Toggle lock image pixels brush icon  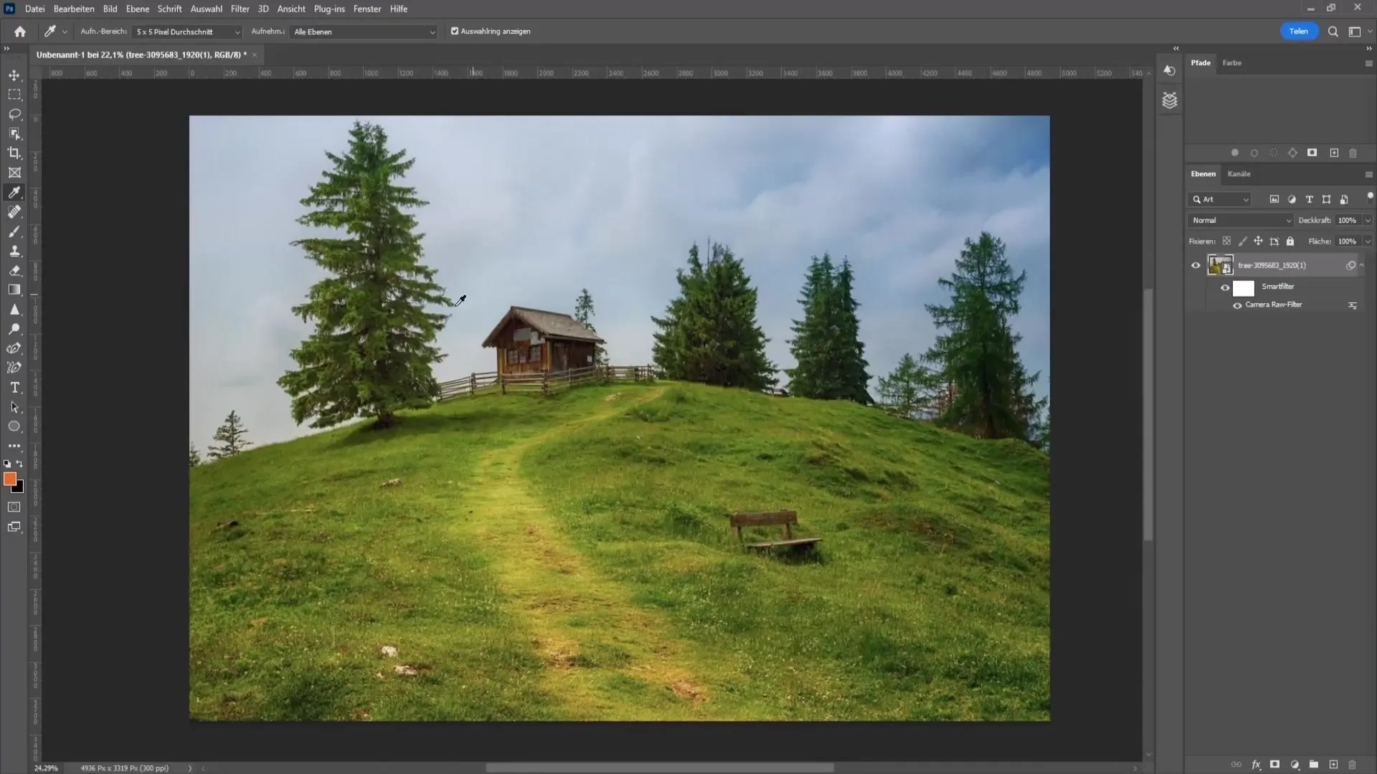[1242, 242]
